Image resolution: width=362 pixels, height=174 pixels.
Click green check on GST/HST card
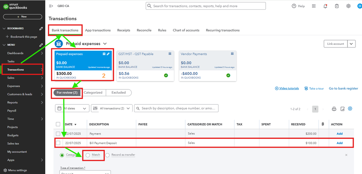166,75
